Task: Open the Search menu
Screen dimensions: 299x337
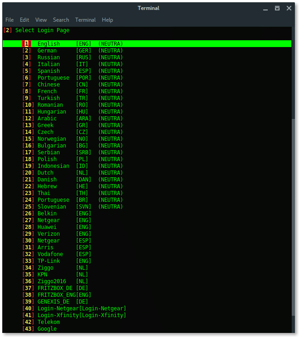Action: click(61, 20)
